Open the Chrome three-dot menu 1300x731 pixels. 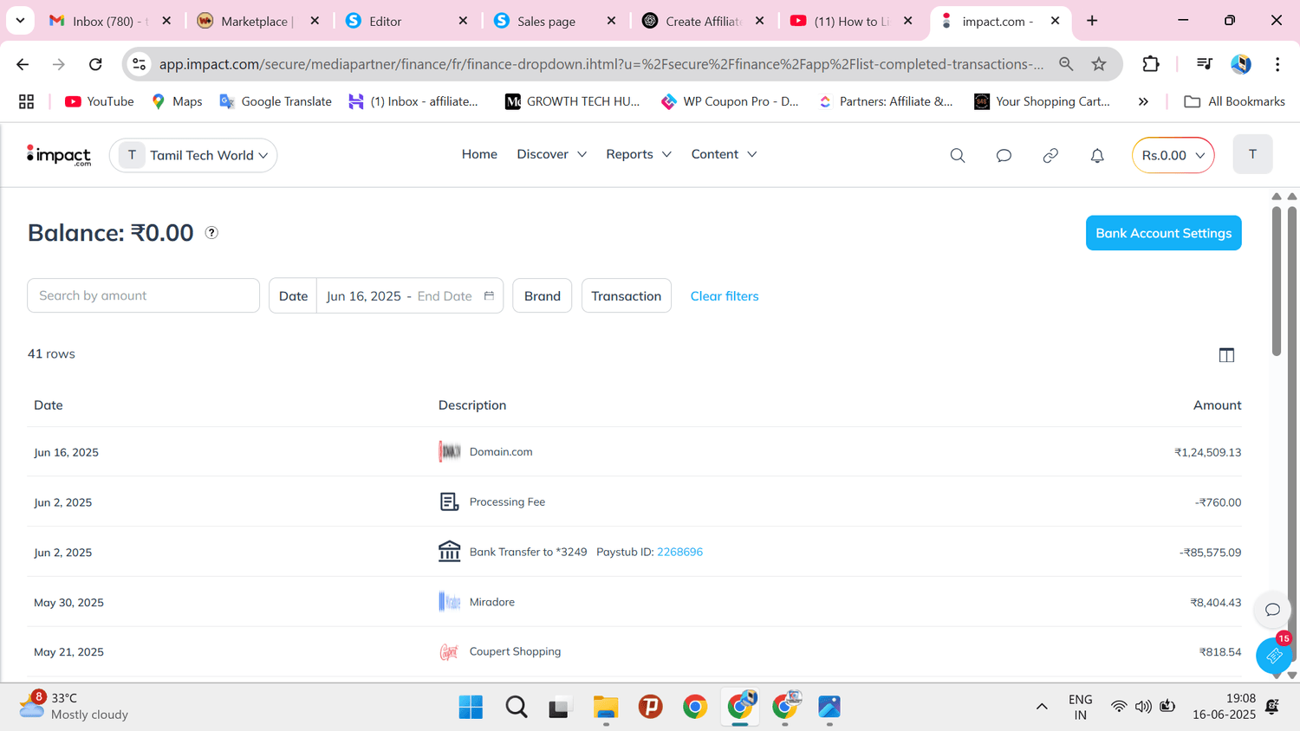1277,64
